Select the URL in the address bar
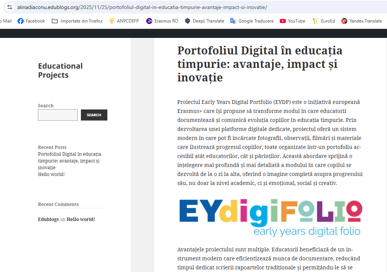 point(142,7)
